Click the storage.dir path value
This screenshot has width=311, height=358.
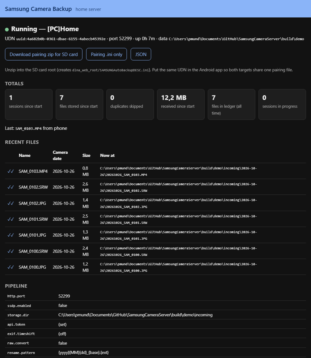[135, 315]
